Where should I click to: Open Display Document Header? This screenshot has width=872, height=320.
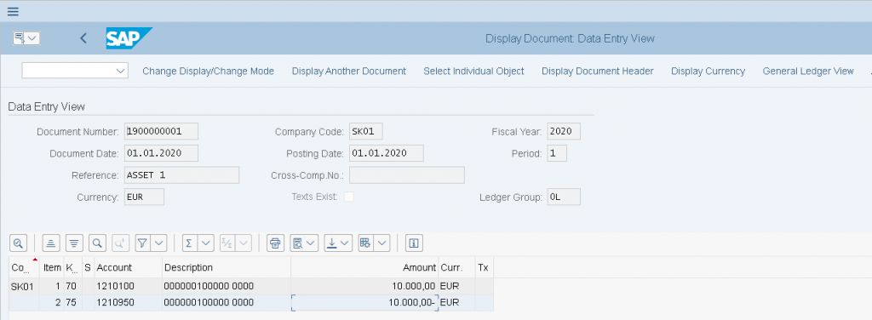pos(597,71)
